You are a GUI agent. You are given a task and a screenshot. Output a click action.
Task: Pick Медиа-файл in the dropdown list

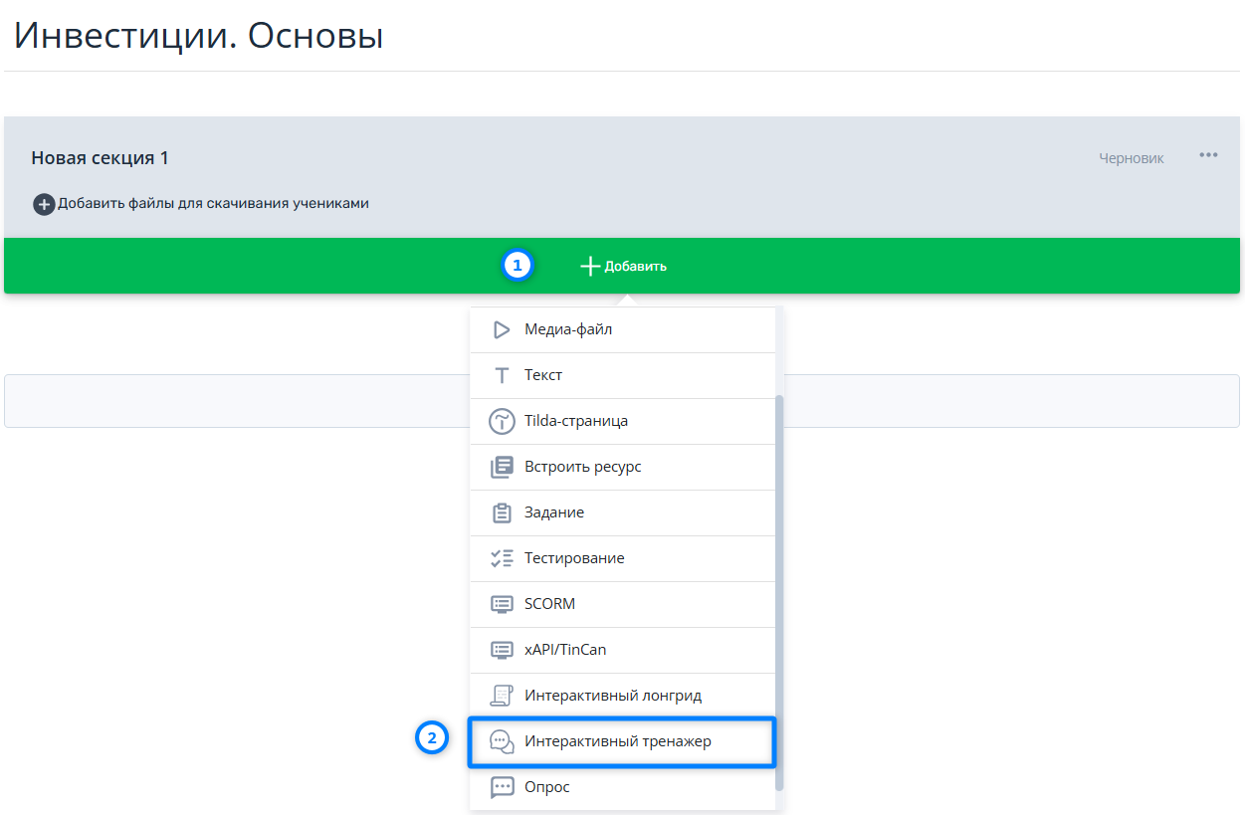click(568, 329)
